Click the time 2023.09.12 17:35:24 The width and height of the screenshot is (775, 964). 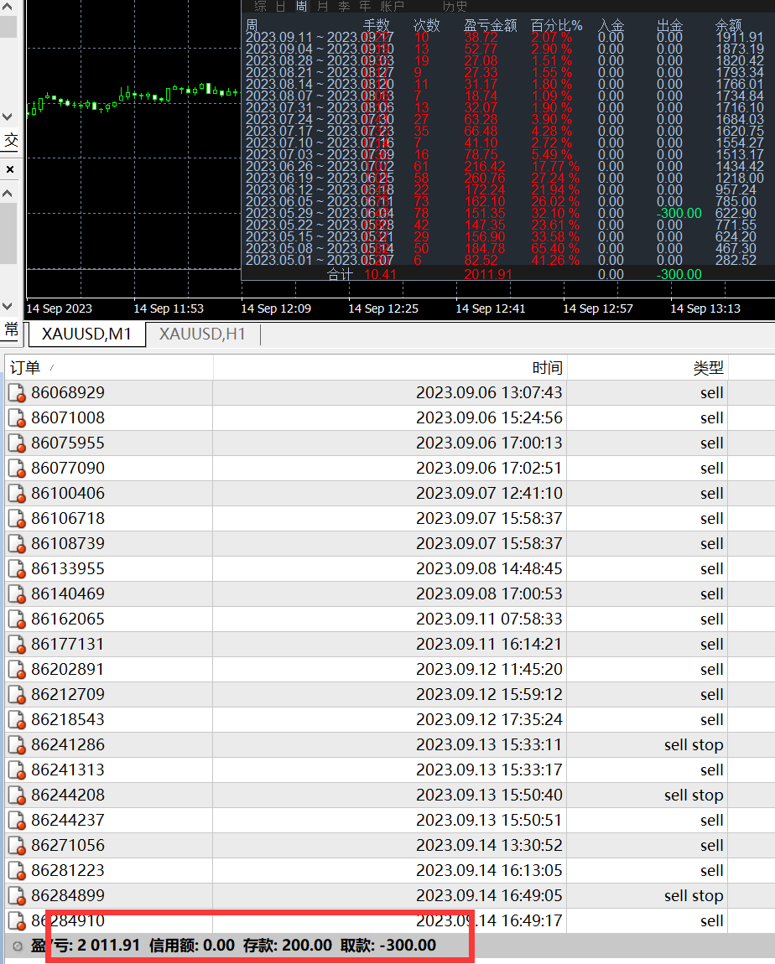point(489,720)
